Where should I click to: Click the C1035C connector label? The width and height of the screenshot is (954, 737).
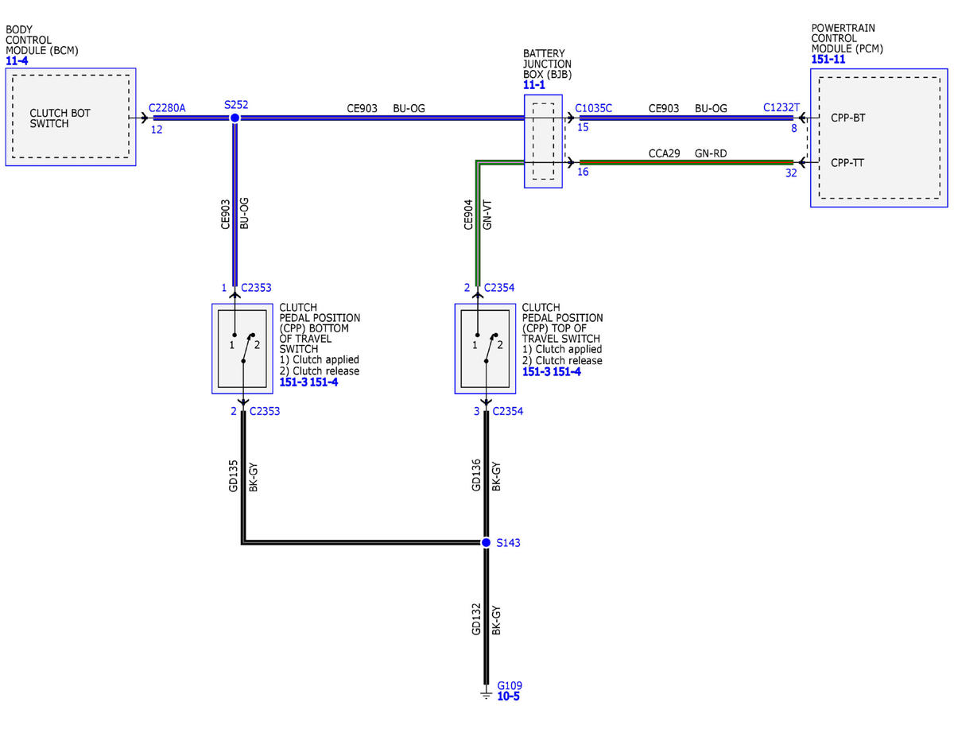[x=594, y=108]
